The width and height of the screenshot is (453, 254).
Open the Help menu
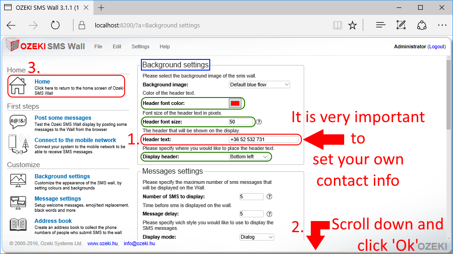pos(165,46)
